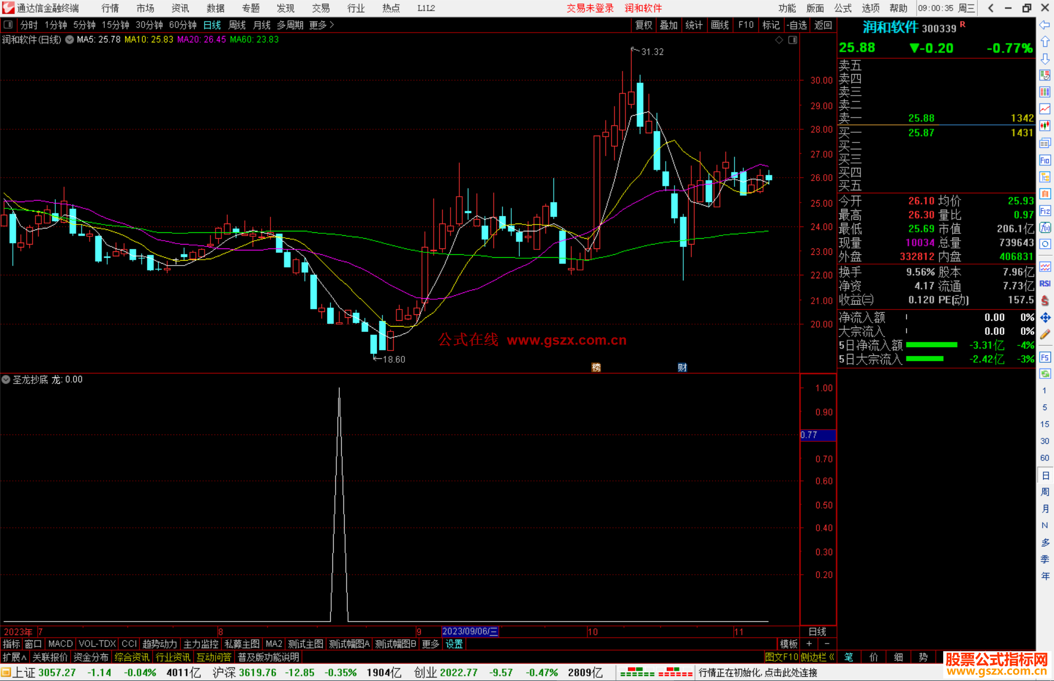Click the red dollar sign sidebar icon

tap(1045, 301)
